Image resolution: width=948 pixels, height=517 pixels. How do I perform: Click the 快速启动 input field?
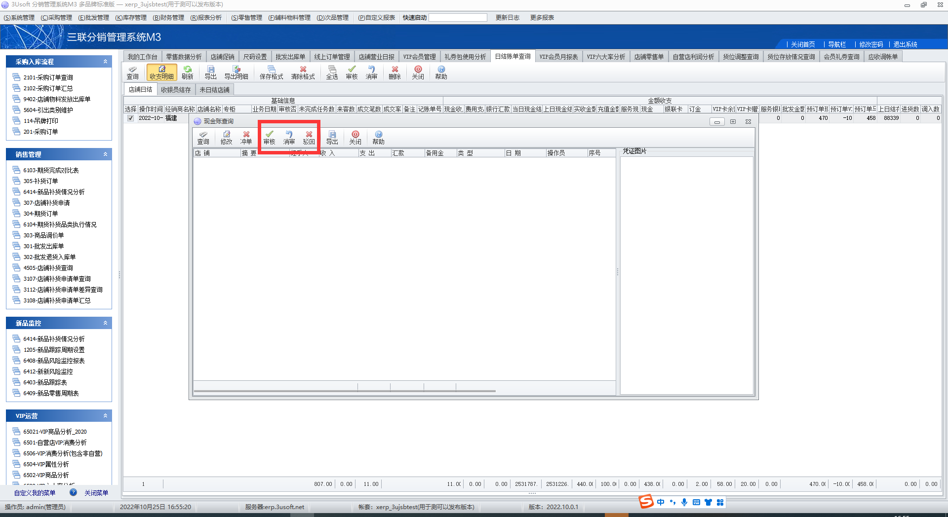(458, 18)
